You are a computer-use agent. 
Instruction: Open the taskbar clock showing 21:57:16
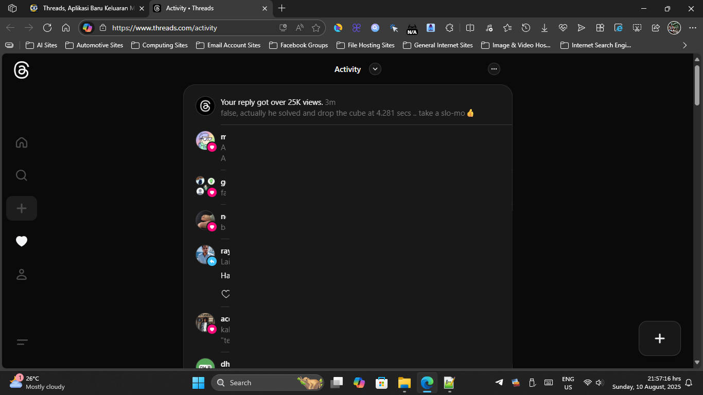click(646, 383)
